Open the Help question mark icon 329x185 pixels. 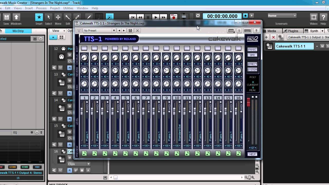tap(323, 17)
